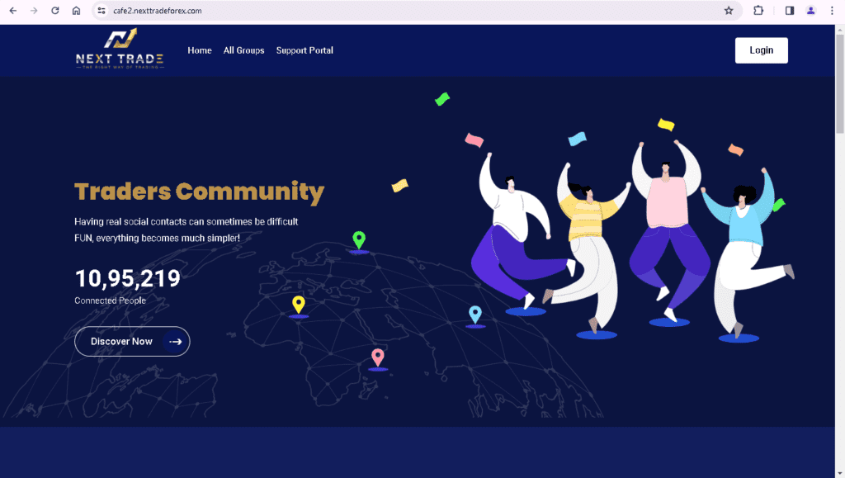845x478 pixels.
Task: Click the page vertical scrollbar thumb
Action: (x=839, y=83)
